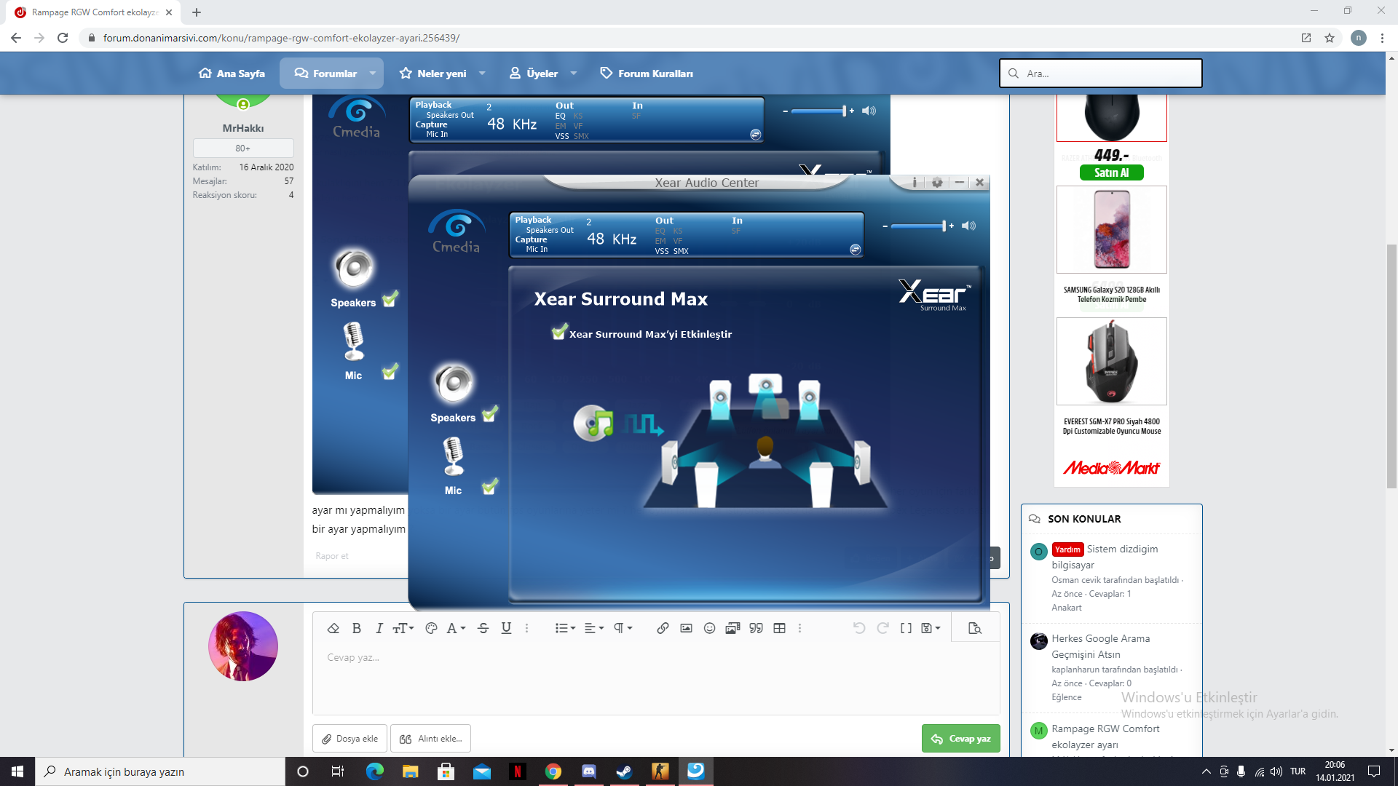Click the eraser remove-formatting icon

333,628
